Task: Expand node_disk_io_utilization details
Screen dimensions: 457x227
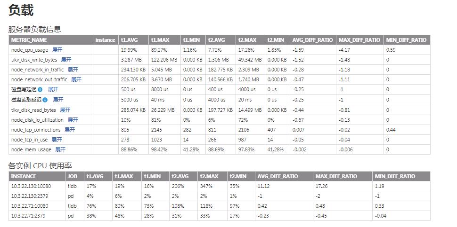Action: (x=73, y=120)
